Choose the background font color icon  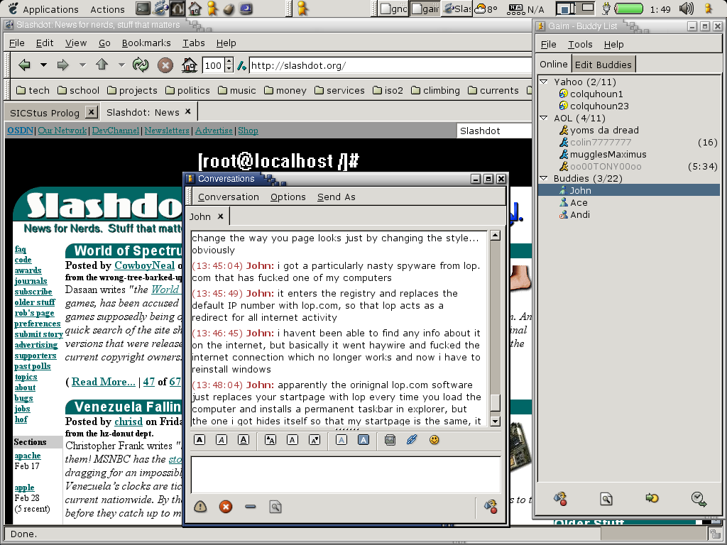pyautogui.click(x=363, y=440)
